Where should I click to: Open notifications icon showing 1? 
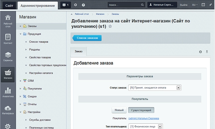[66, 5]
